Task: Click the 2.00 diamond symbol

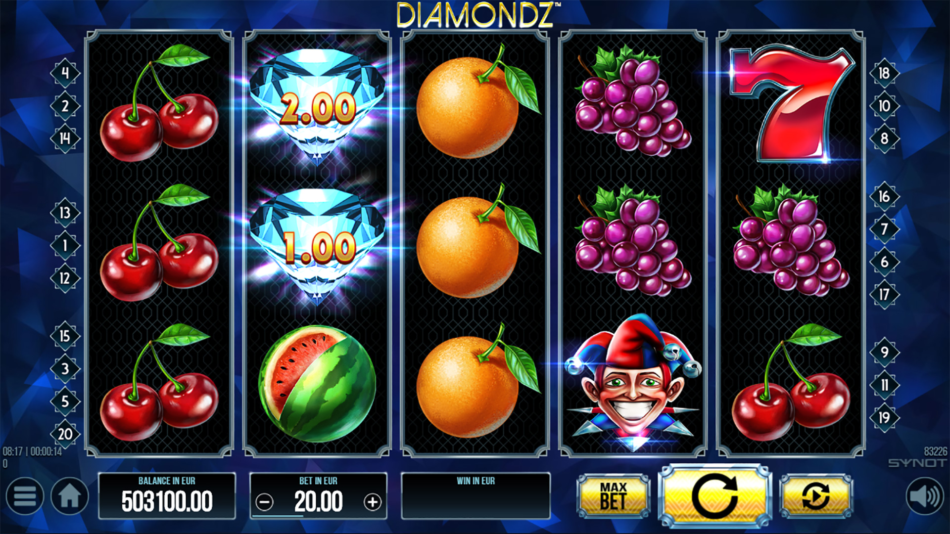Action: (317, 106)
